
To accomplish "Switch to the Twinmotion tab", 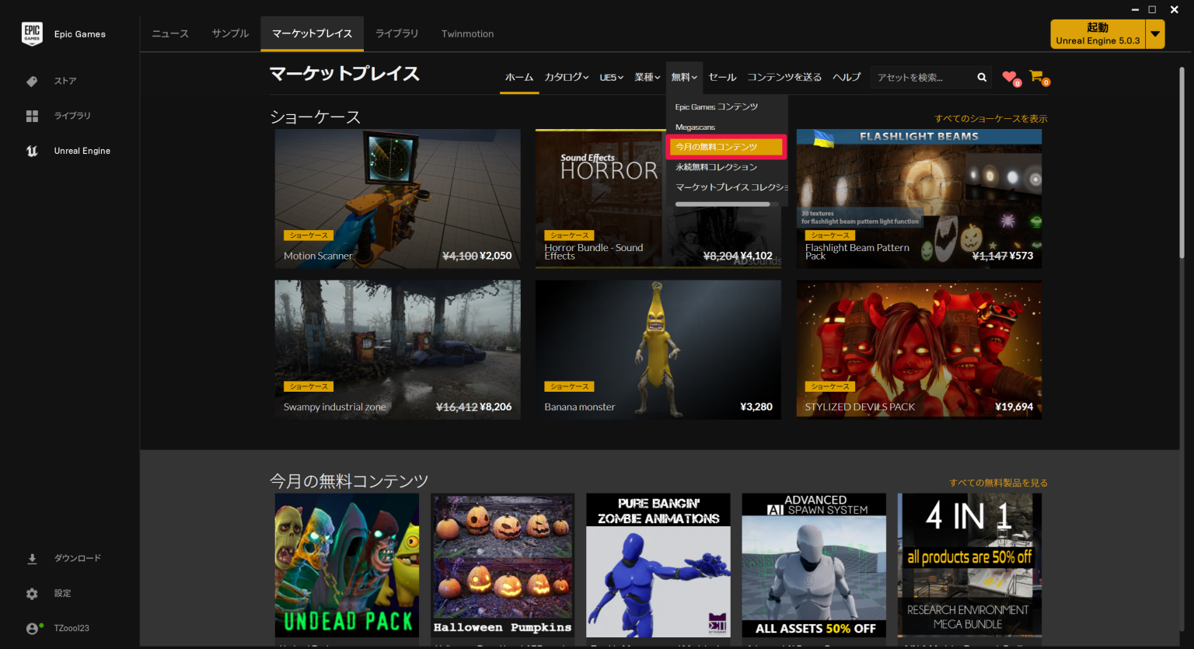I will click(467, 33).
